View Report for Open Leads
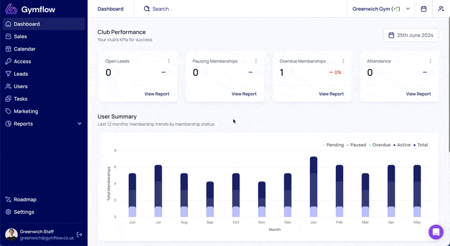Image resolution: width=450 pixels, height=246 pixels. pos(157,94)
